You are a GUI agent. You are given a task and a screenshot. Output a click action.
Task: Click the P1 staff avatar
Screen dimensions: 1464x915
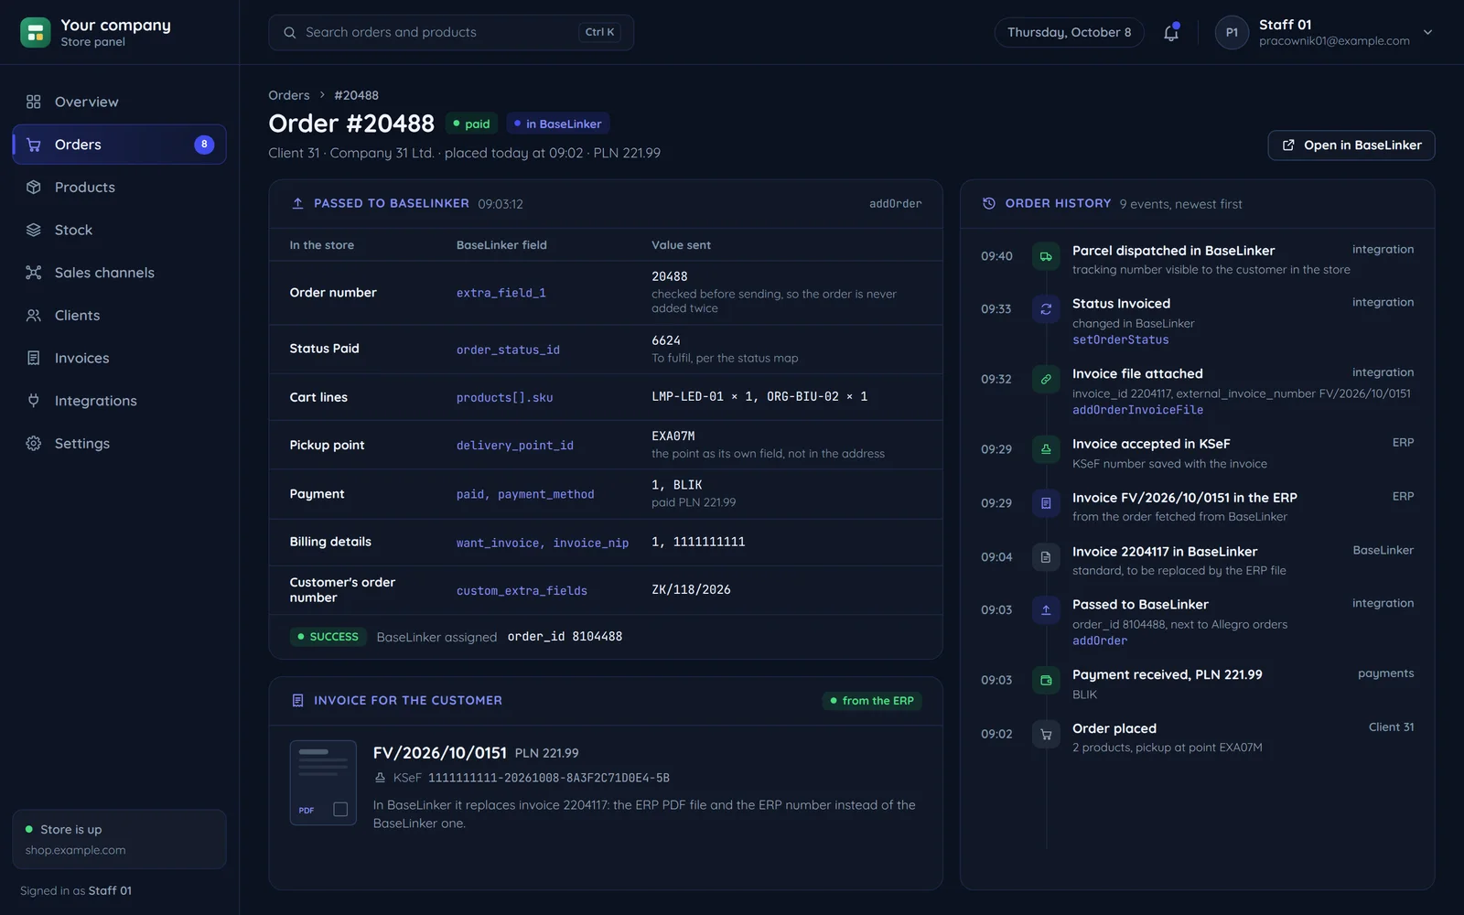click(1232, 33)
